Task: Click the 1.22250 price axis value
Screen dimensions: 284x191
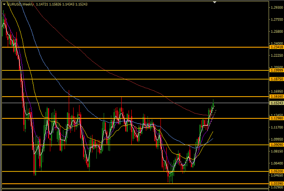Action: click(x=277, y=55)
